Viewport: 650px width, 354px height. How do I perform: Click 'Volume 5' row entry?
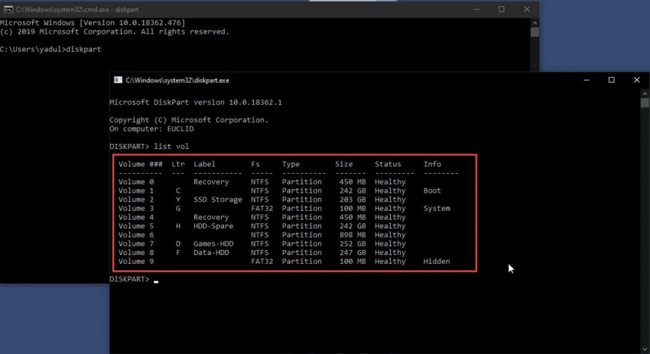(x=136, y=226)
